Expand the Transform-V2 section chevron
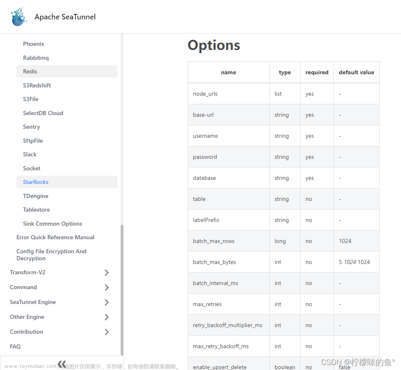 [x=107, y=273]
